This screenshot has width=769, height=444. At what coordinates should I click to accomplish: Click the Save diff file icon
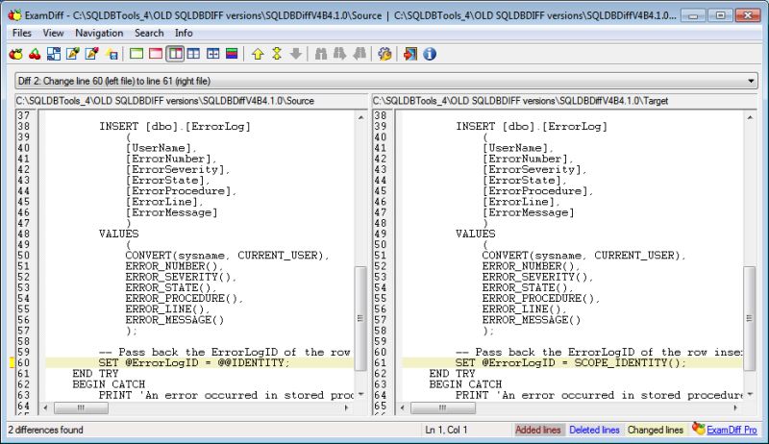point(112,54)
